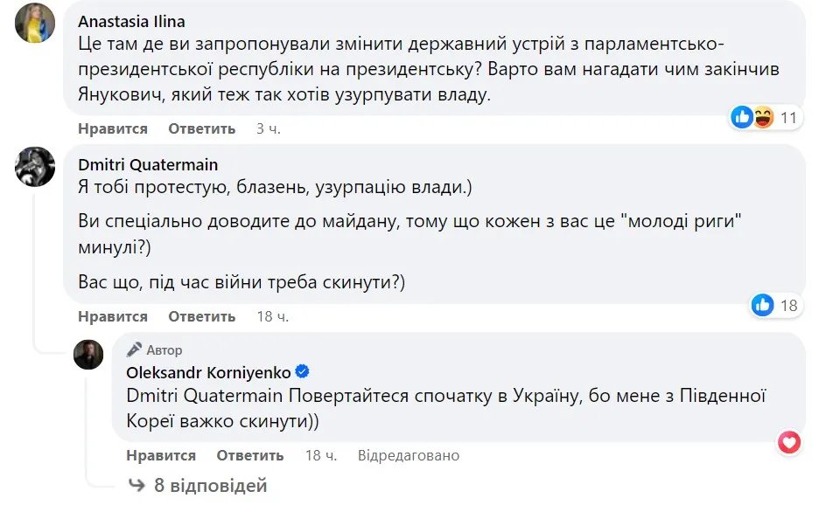Image resolution: width=819 pixels, height=512 pixels.
Task: Expand the 8 відповідей replies thread
Action: [210, 485]
